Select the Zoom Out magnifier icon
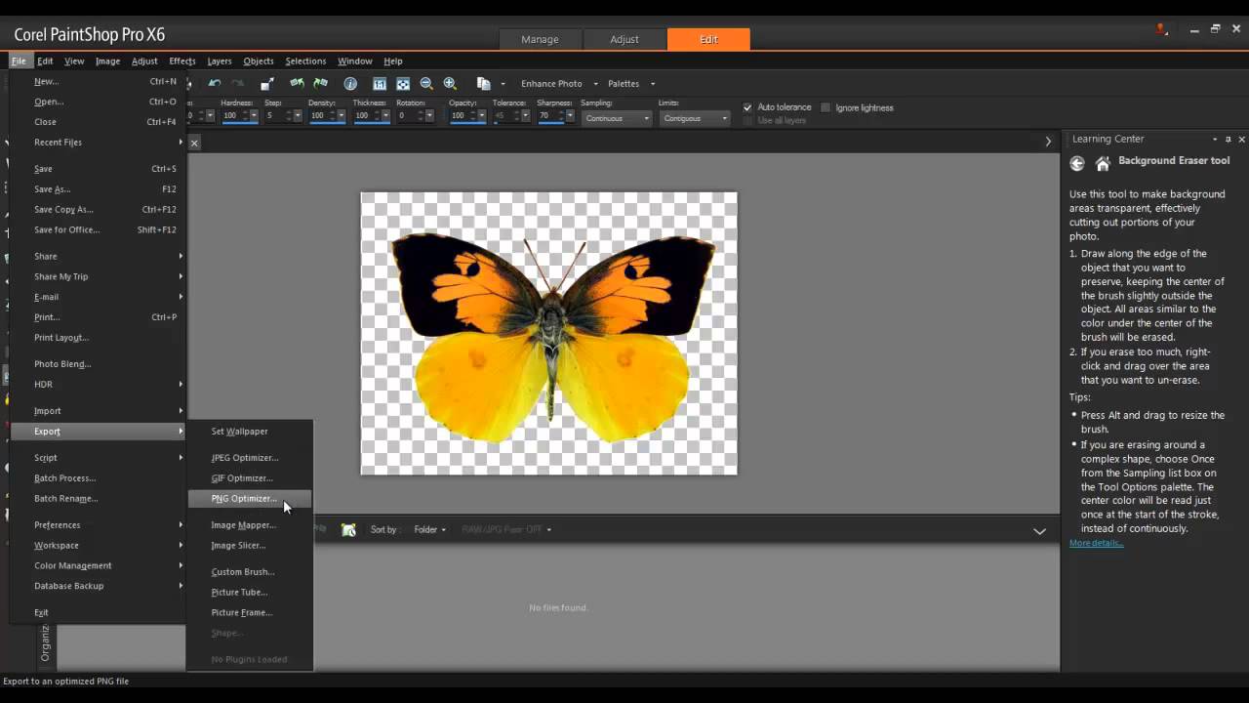 (x=427, y=83)
